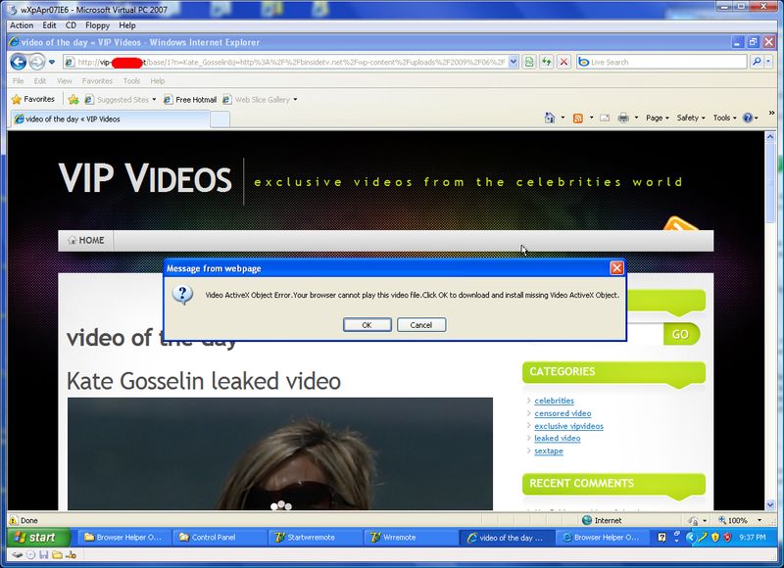Image resolution: width=784 pixels, height=568 pixels.
Task: Click Cancel in the Message from webpage dialog
Action: pyautogui.click(x=421, y=325)
